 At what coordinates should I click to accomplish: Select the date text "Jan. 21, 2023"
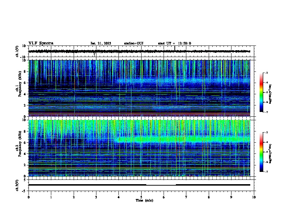[x=101, y=43]
